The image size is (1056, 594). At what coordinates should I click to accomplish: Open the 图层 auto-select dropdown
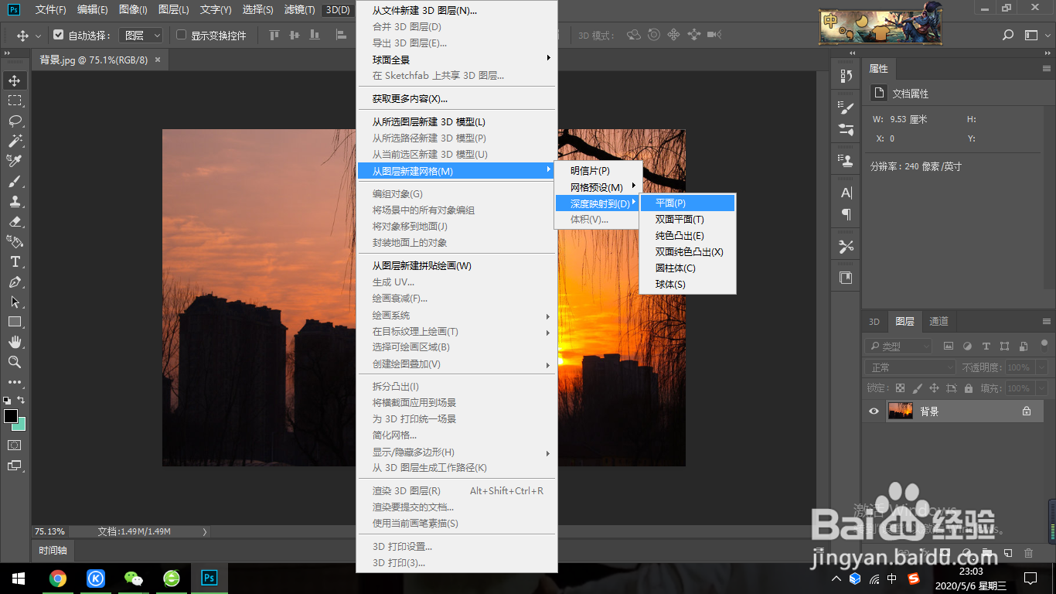(x=142, y=35)
